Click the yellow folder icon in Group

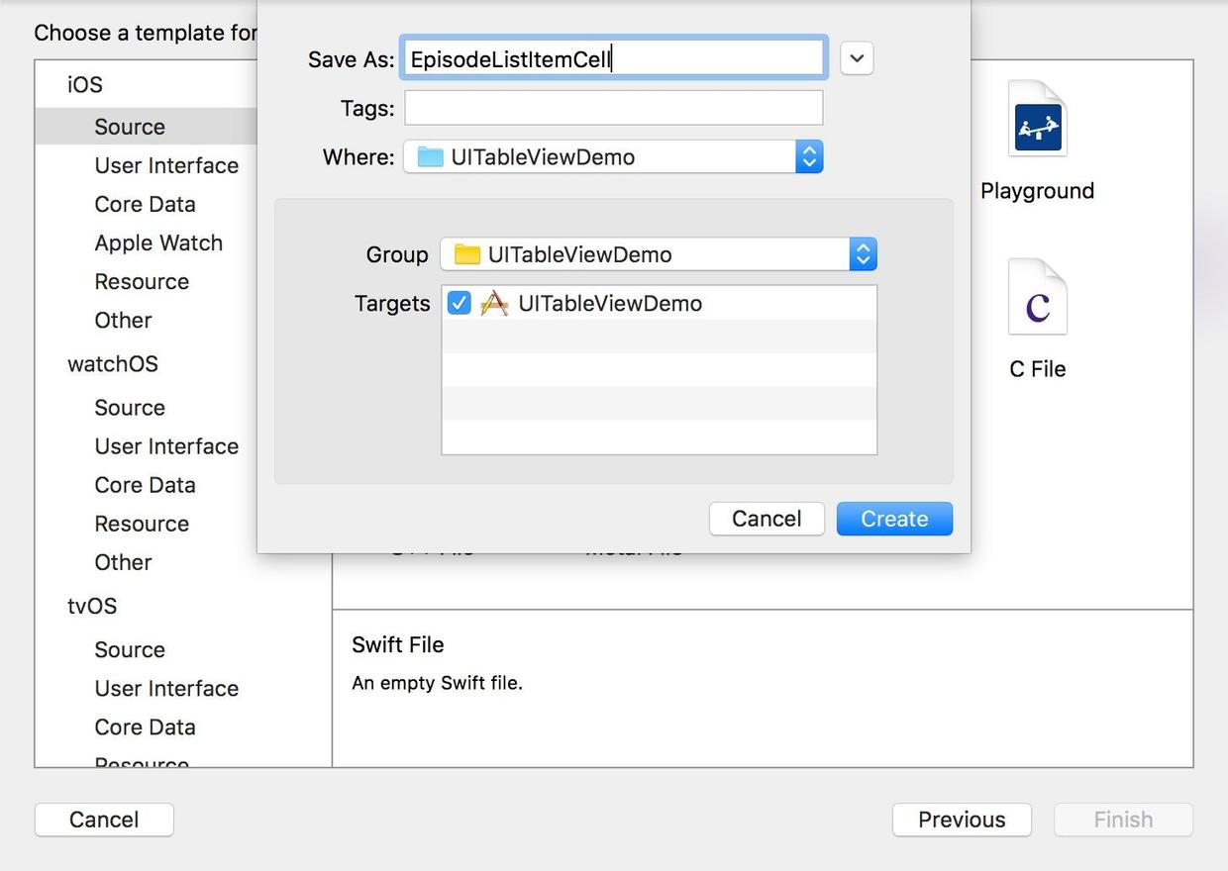466,254
